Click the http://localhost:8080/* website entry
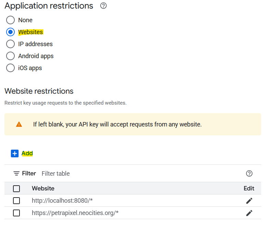Screen dimensions: 267x228 pyautogui.click(x=62, y=201)
